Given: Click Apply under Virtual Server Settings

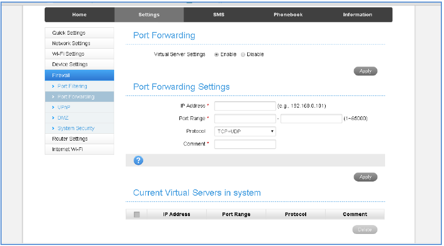Looking at the screenshot, I should [x=365, y=71].
